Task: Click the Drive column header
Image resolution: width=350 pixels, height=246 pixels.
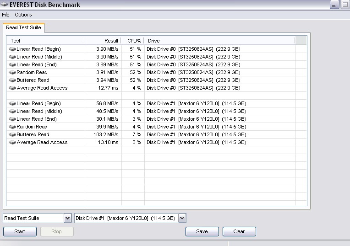Action: coord(219,41)
